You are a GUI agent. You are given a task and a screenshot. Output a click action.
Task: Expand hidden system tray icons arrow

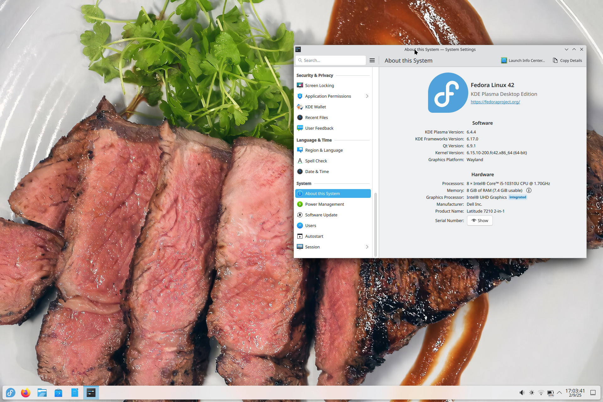pyautogui.click(x=559, y=393)
